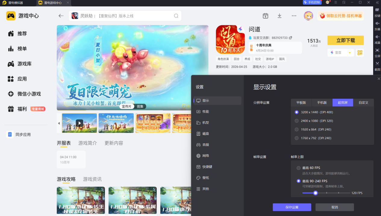The height and width of the screenshot is (216, 381).
Task: Click the search magnifier icon
Action: point(176,16)
